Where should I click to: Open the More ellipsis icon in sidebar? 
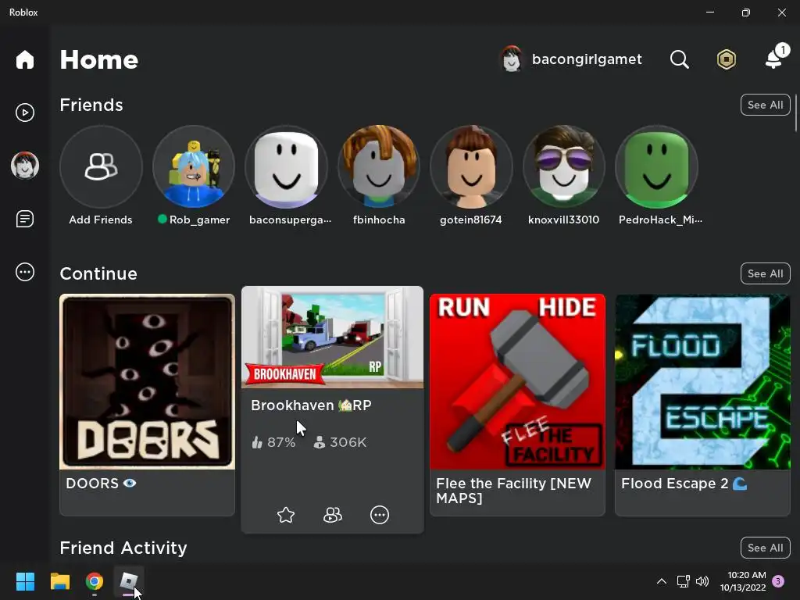tap(24, 272)
